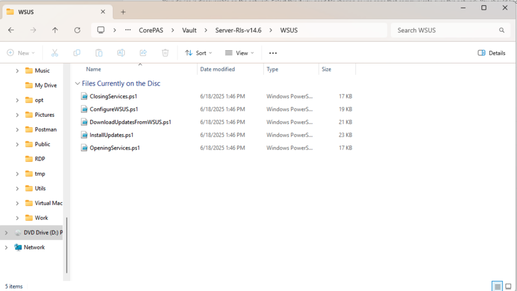Collapse the Files Currently on the Disc group
The width and height of the screenshot is (517, 291).
(x=77, y=84)
